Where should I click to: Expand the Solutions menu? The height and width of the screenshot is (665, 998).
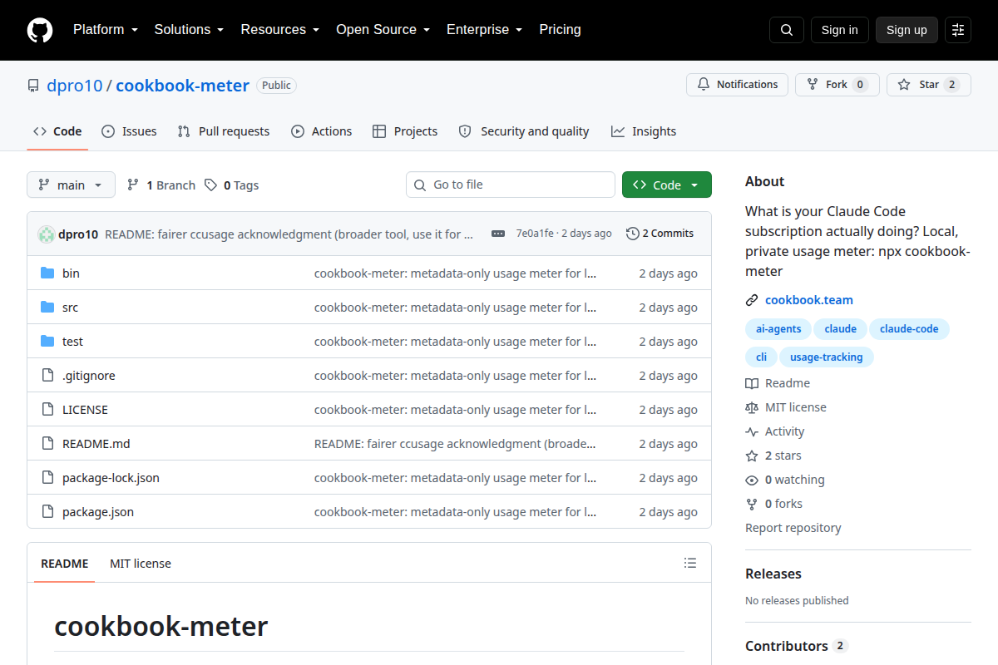point(189,30)
